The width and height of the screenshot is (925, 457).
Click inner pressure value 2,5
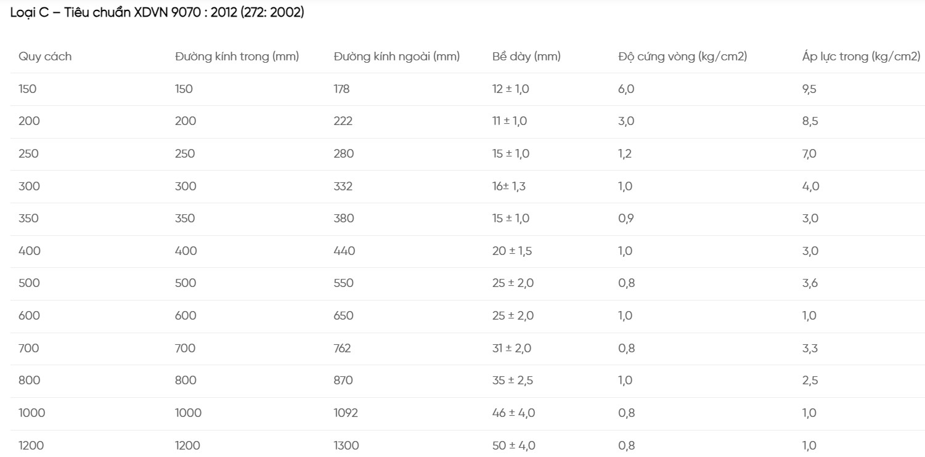tap(810, 381)
